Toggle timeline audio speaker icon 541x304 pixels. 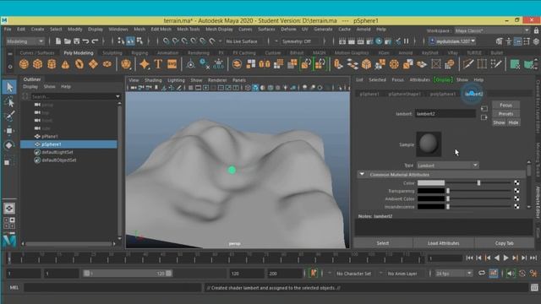point(511,274)
